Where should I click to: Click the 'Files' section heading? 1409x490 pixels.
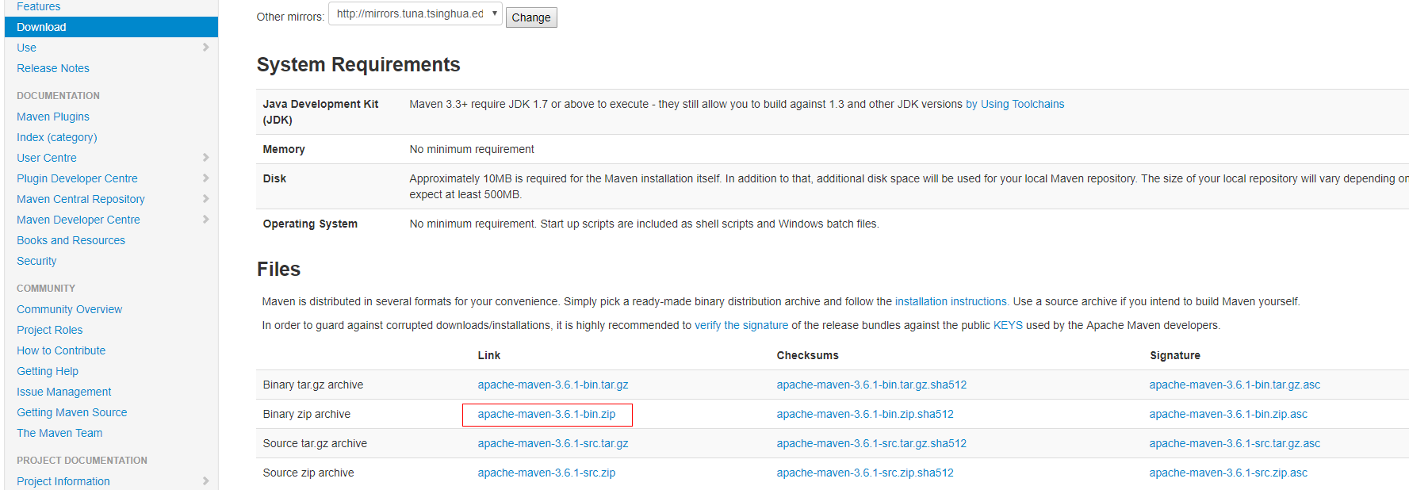coord(278,269)
